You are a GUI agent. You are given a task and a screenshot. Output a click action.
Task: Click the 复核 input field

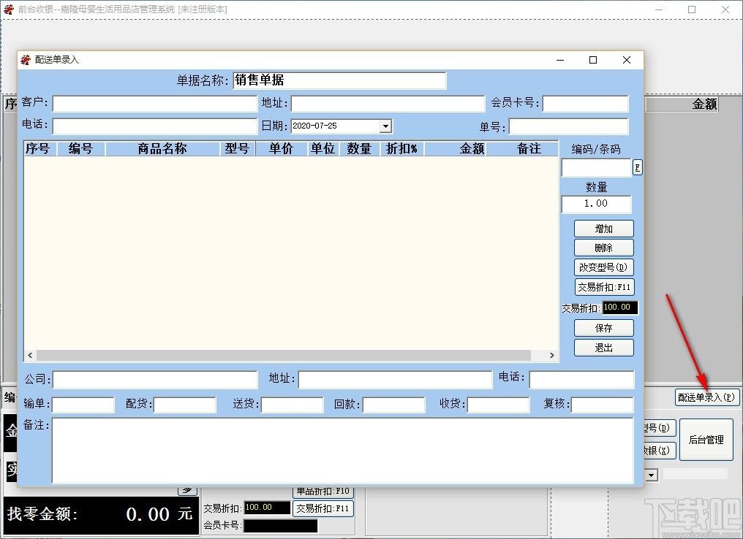603,405
